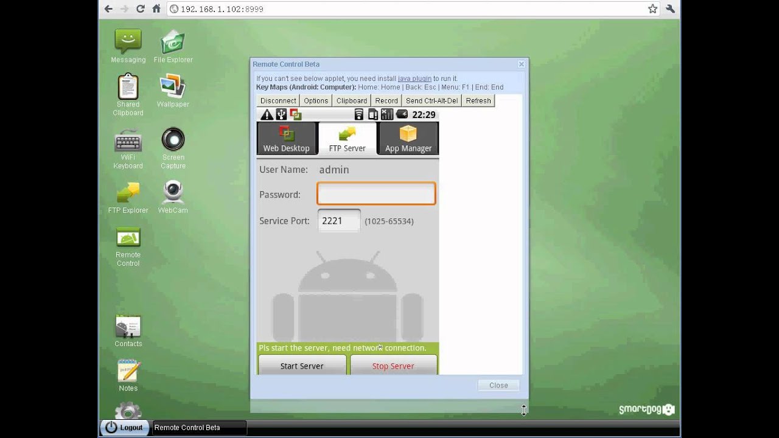Viewport: 779px width, 438px height.
Task: Switch to the App Manager tab
Action: pyautogui.click(x=408, y=139)
